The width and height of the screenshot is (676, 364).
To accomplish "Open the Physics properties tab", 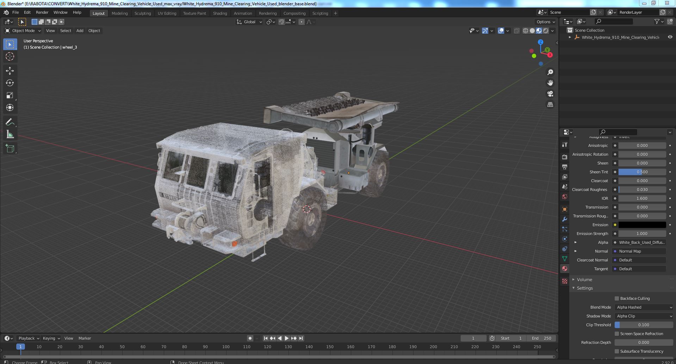I will click(565, 239).
